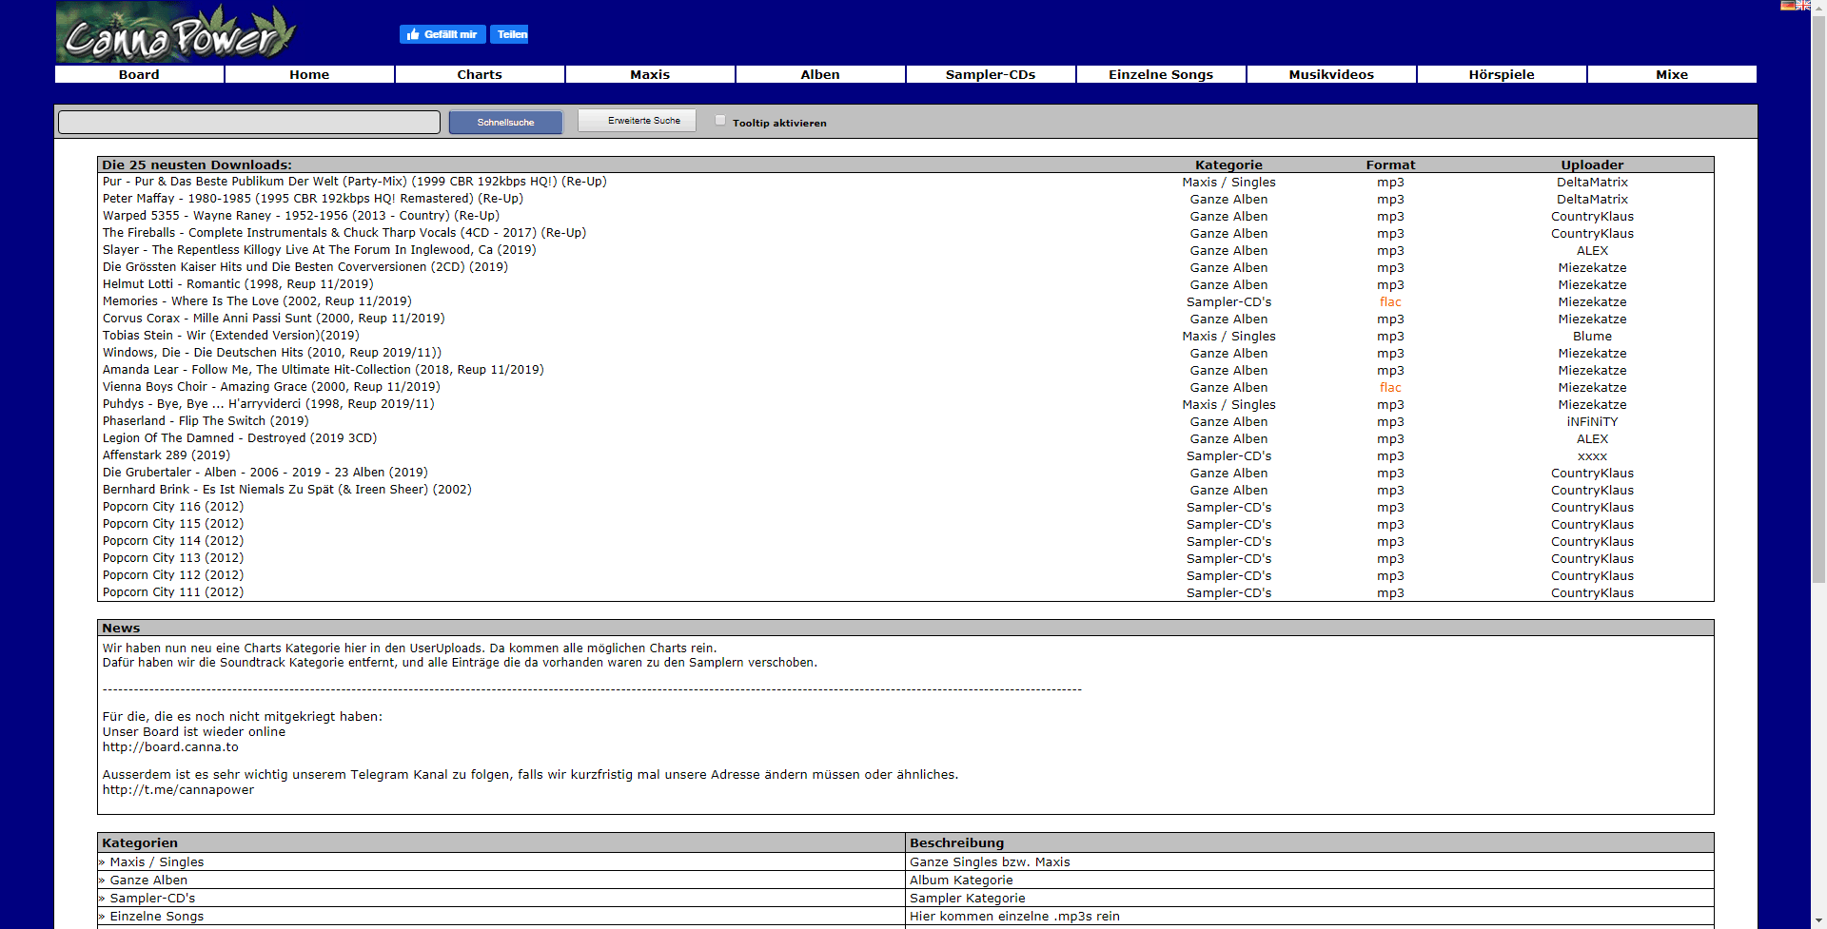Click uploader ALEX in Slayer row
1827x929 pixels.
[x=1592, y=251]
